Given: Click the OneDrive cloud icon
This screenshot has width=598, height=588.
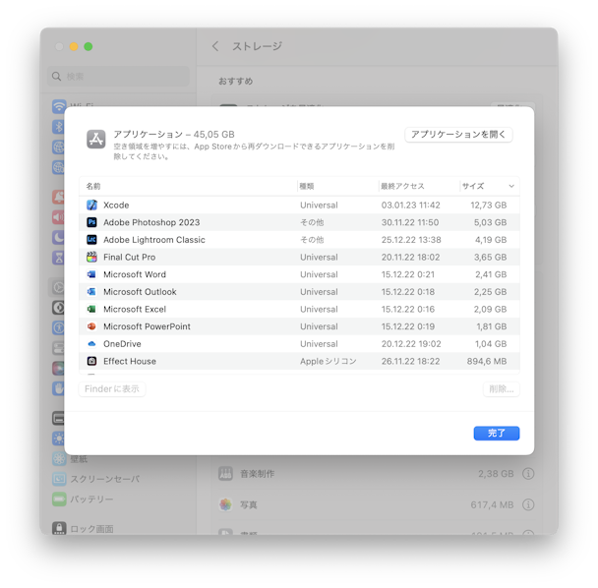Looking at the screenshot, I should tap(91, 344).
